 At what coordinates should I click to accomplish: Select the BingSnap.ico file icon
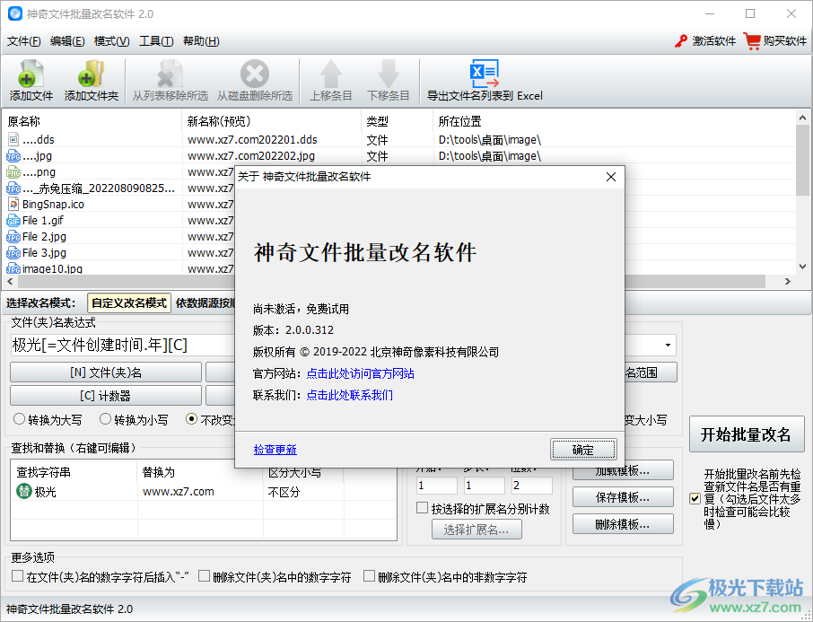[13, 204]
